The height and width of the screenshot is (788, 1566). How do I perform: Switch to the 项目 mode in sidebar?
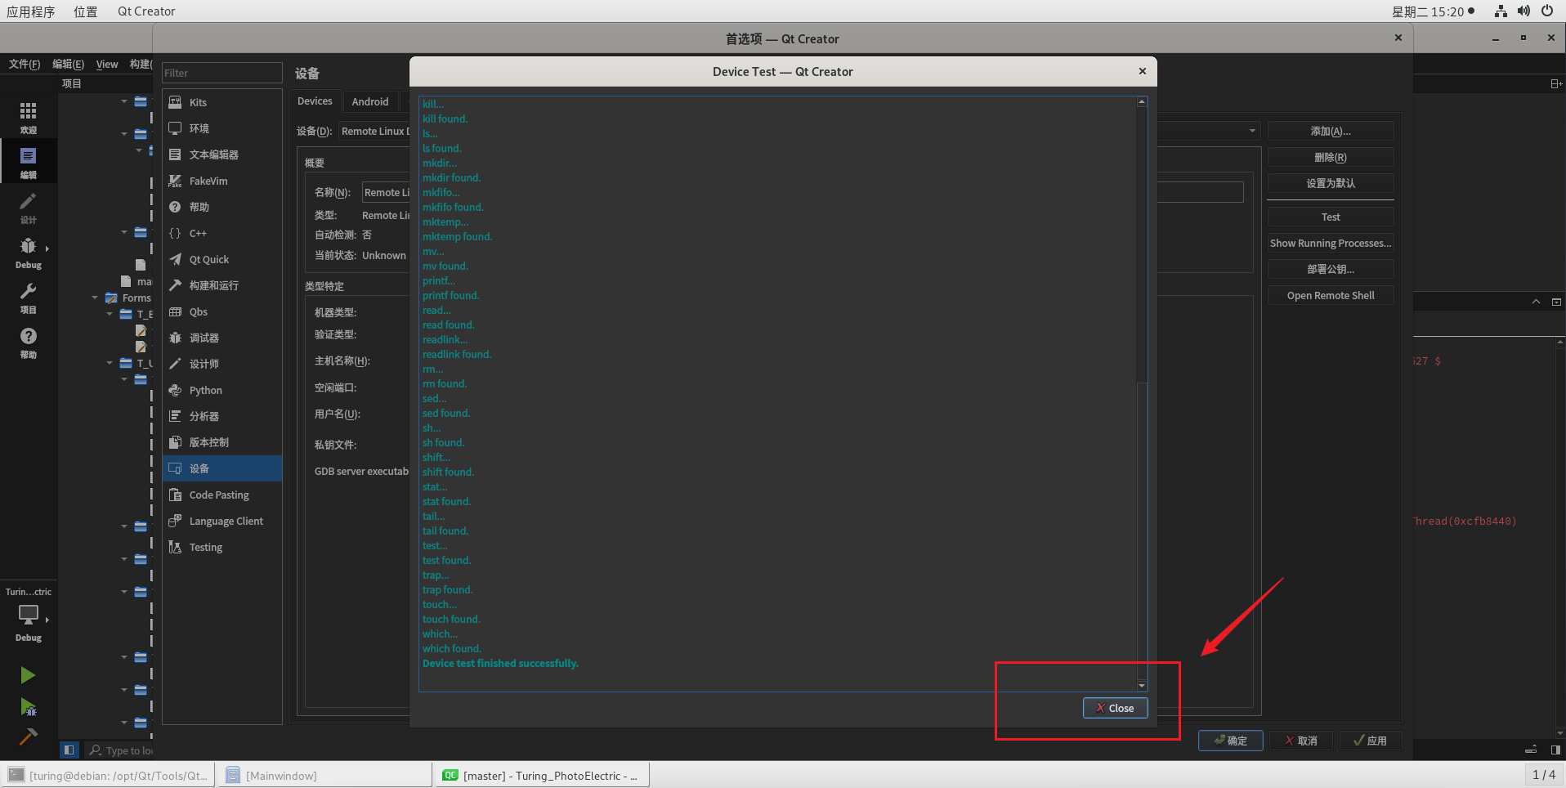click(x=29, y=297)
